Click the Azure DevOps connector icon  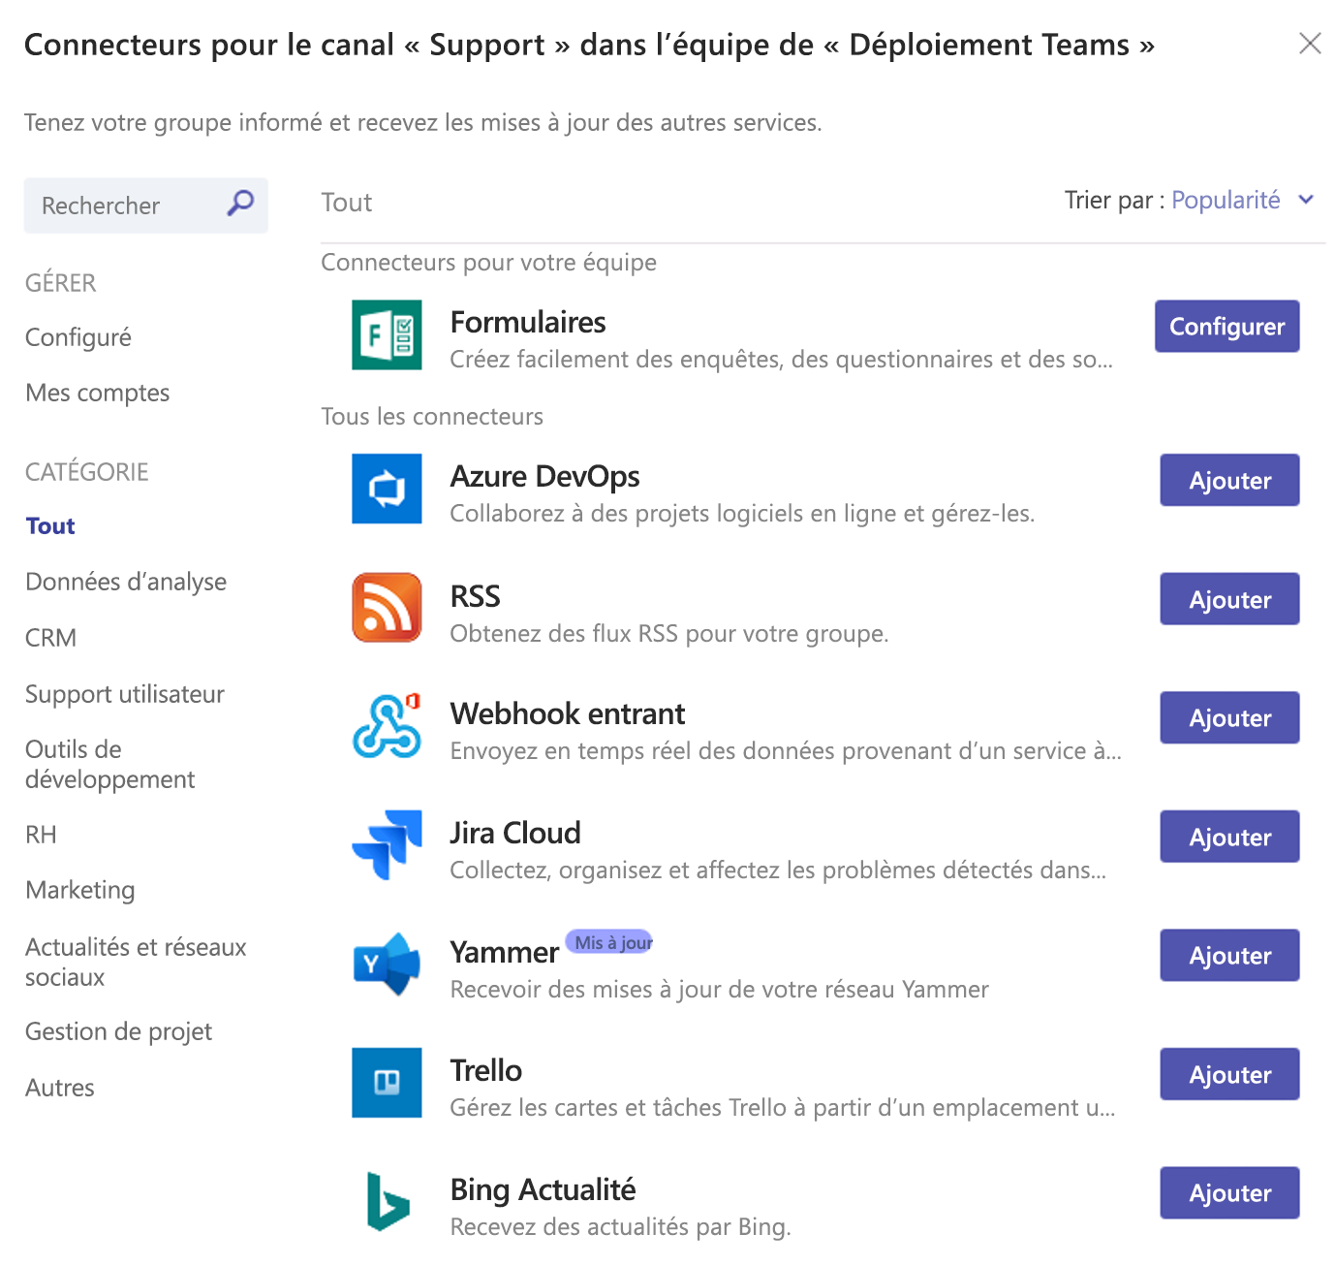coord(387,489)
